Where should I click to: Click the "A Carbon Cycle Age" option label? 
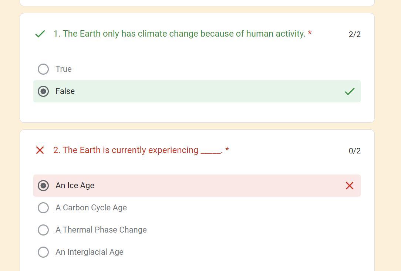click(x=91, y=208)
